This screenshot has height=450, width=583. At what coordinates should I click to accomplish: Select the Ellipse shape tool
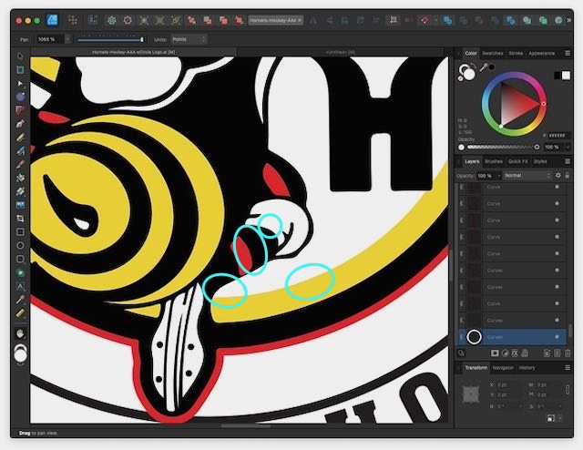pyautogui.click(x=20, y=245)
